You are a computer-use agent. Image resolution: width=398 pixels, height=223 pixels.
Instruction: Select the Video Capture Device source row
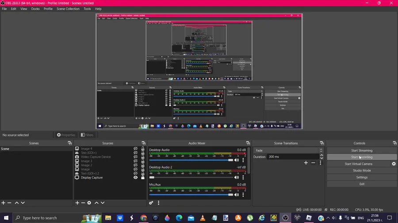tap(109, 157)
